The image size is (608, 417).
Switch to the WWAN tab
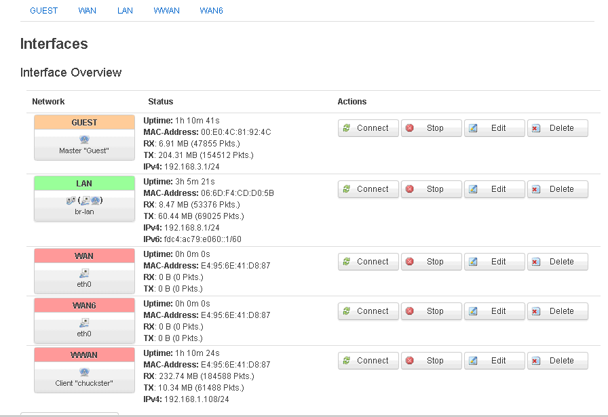[x=167, y=10]
